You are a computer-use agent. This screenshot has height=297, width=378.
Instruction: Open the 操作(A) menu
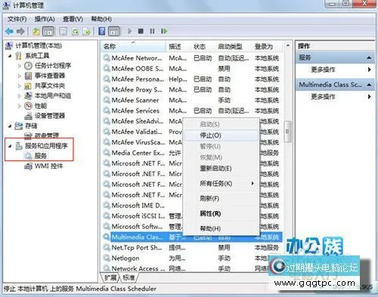[x=45, y=19]
